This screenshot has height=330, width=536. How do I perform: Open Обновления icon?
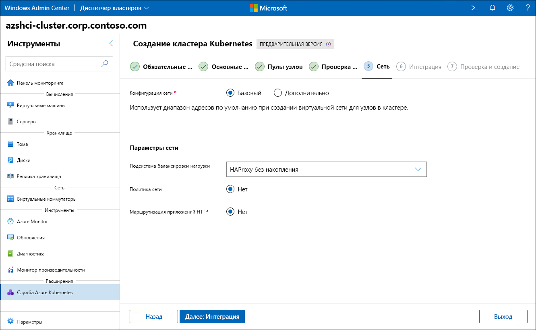point(10,237)
